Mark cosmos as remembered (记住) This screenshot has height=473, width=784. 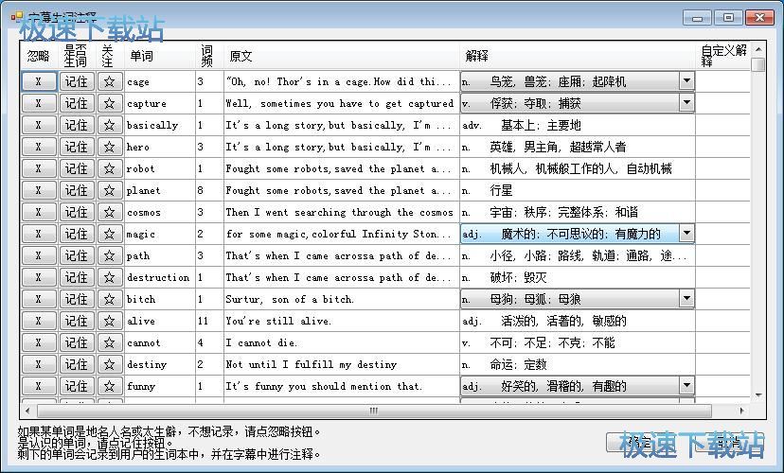pyautogui.click(x=77, y=212)
